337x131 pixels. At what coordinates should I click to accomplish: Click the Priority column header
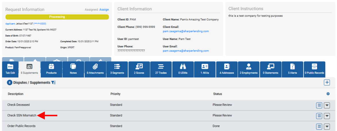click(115, 94)
